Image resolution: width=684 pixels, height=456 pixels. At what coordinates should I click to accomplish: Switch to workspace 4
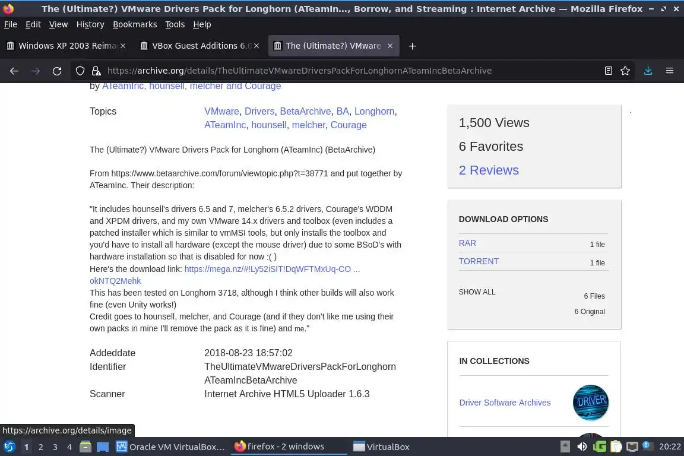point(69,447)
